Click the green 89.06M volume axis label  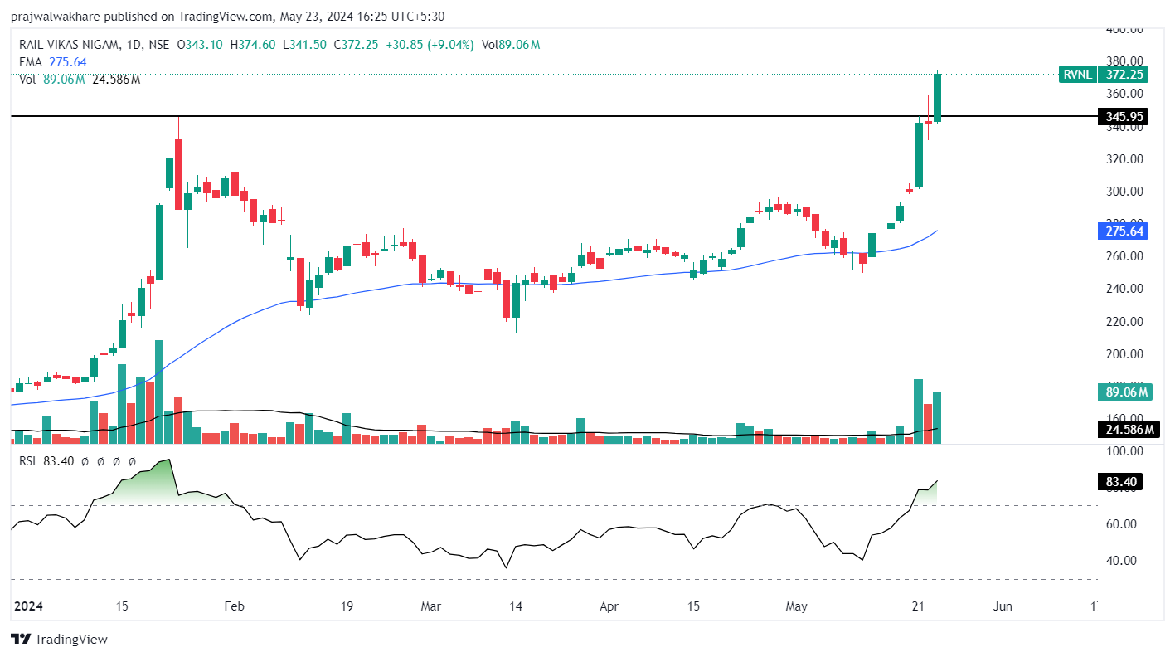point(1124,392)
